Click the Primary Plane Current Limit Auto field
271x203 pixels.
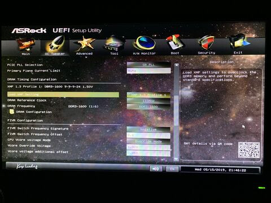148,70
